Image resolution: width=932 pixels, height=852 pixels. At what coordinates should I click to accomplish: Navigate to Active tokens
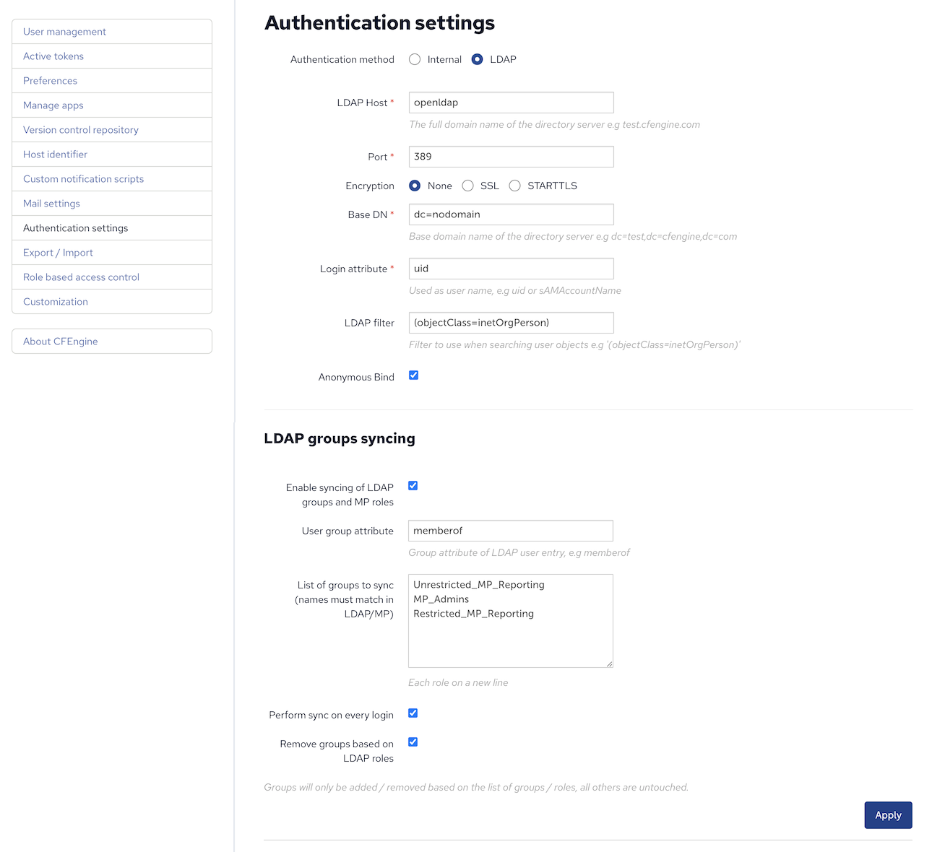[x=53, y=56]
